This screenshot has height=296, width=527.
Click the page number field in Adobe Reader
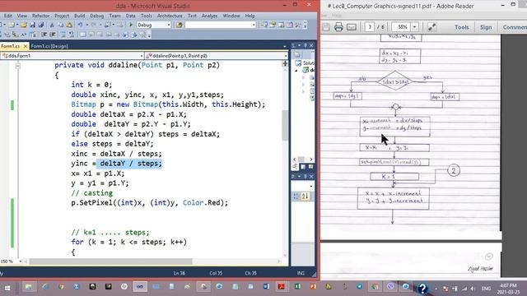[370, 27]
